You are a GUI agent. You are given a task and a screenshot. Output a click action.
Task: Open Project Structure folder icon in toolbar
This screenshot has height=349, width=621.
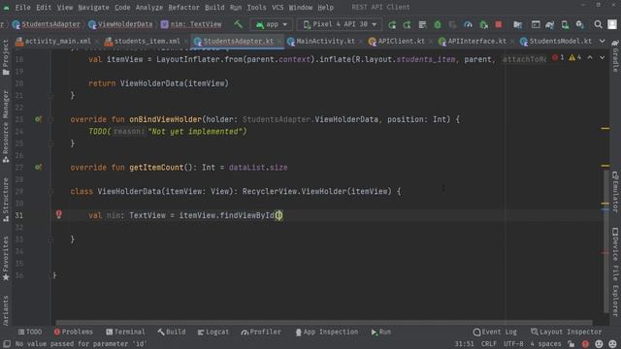(x=517, y=24)
